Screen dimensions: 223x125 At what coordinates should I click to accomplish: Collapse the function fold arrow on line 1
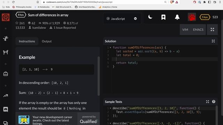click(x=110, y=48)
